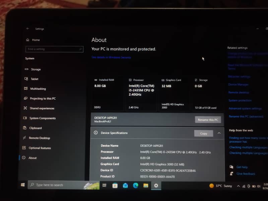
Task: Click the Storage 0 GB card
Action: (x=207, y=93)
